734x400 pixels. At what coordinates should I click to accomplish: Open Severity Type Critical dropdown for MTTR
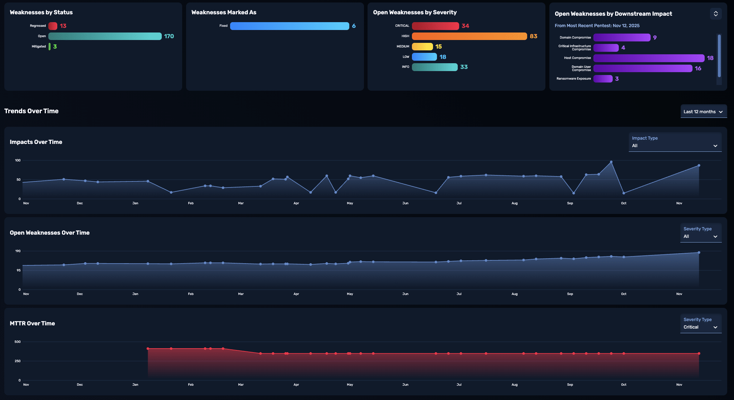tap(700, 324)
